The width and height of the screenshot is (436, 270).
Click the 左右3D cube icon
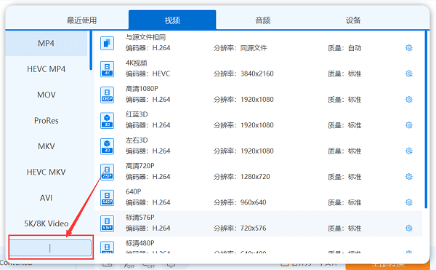pyautogui.click(x=107, y=146)
